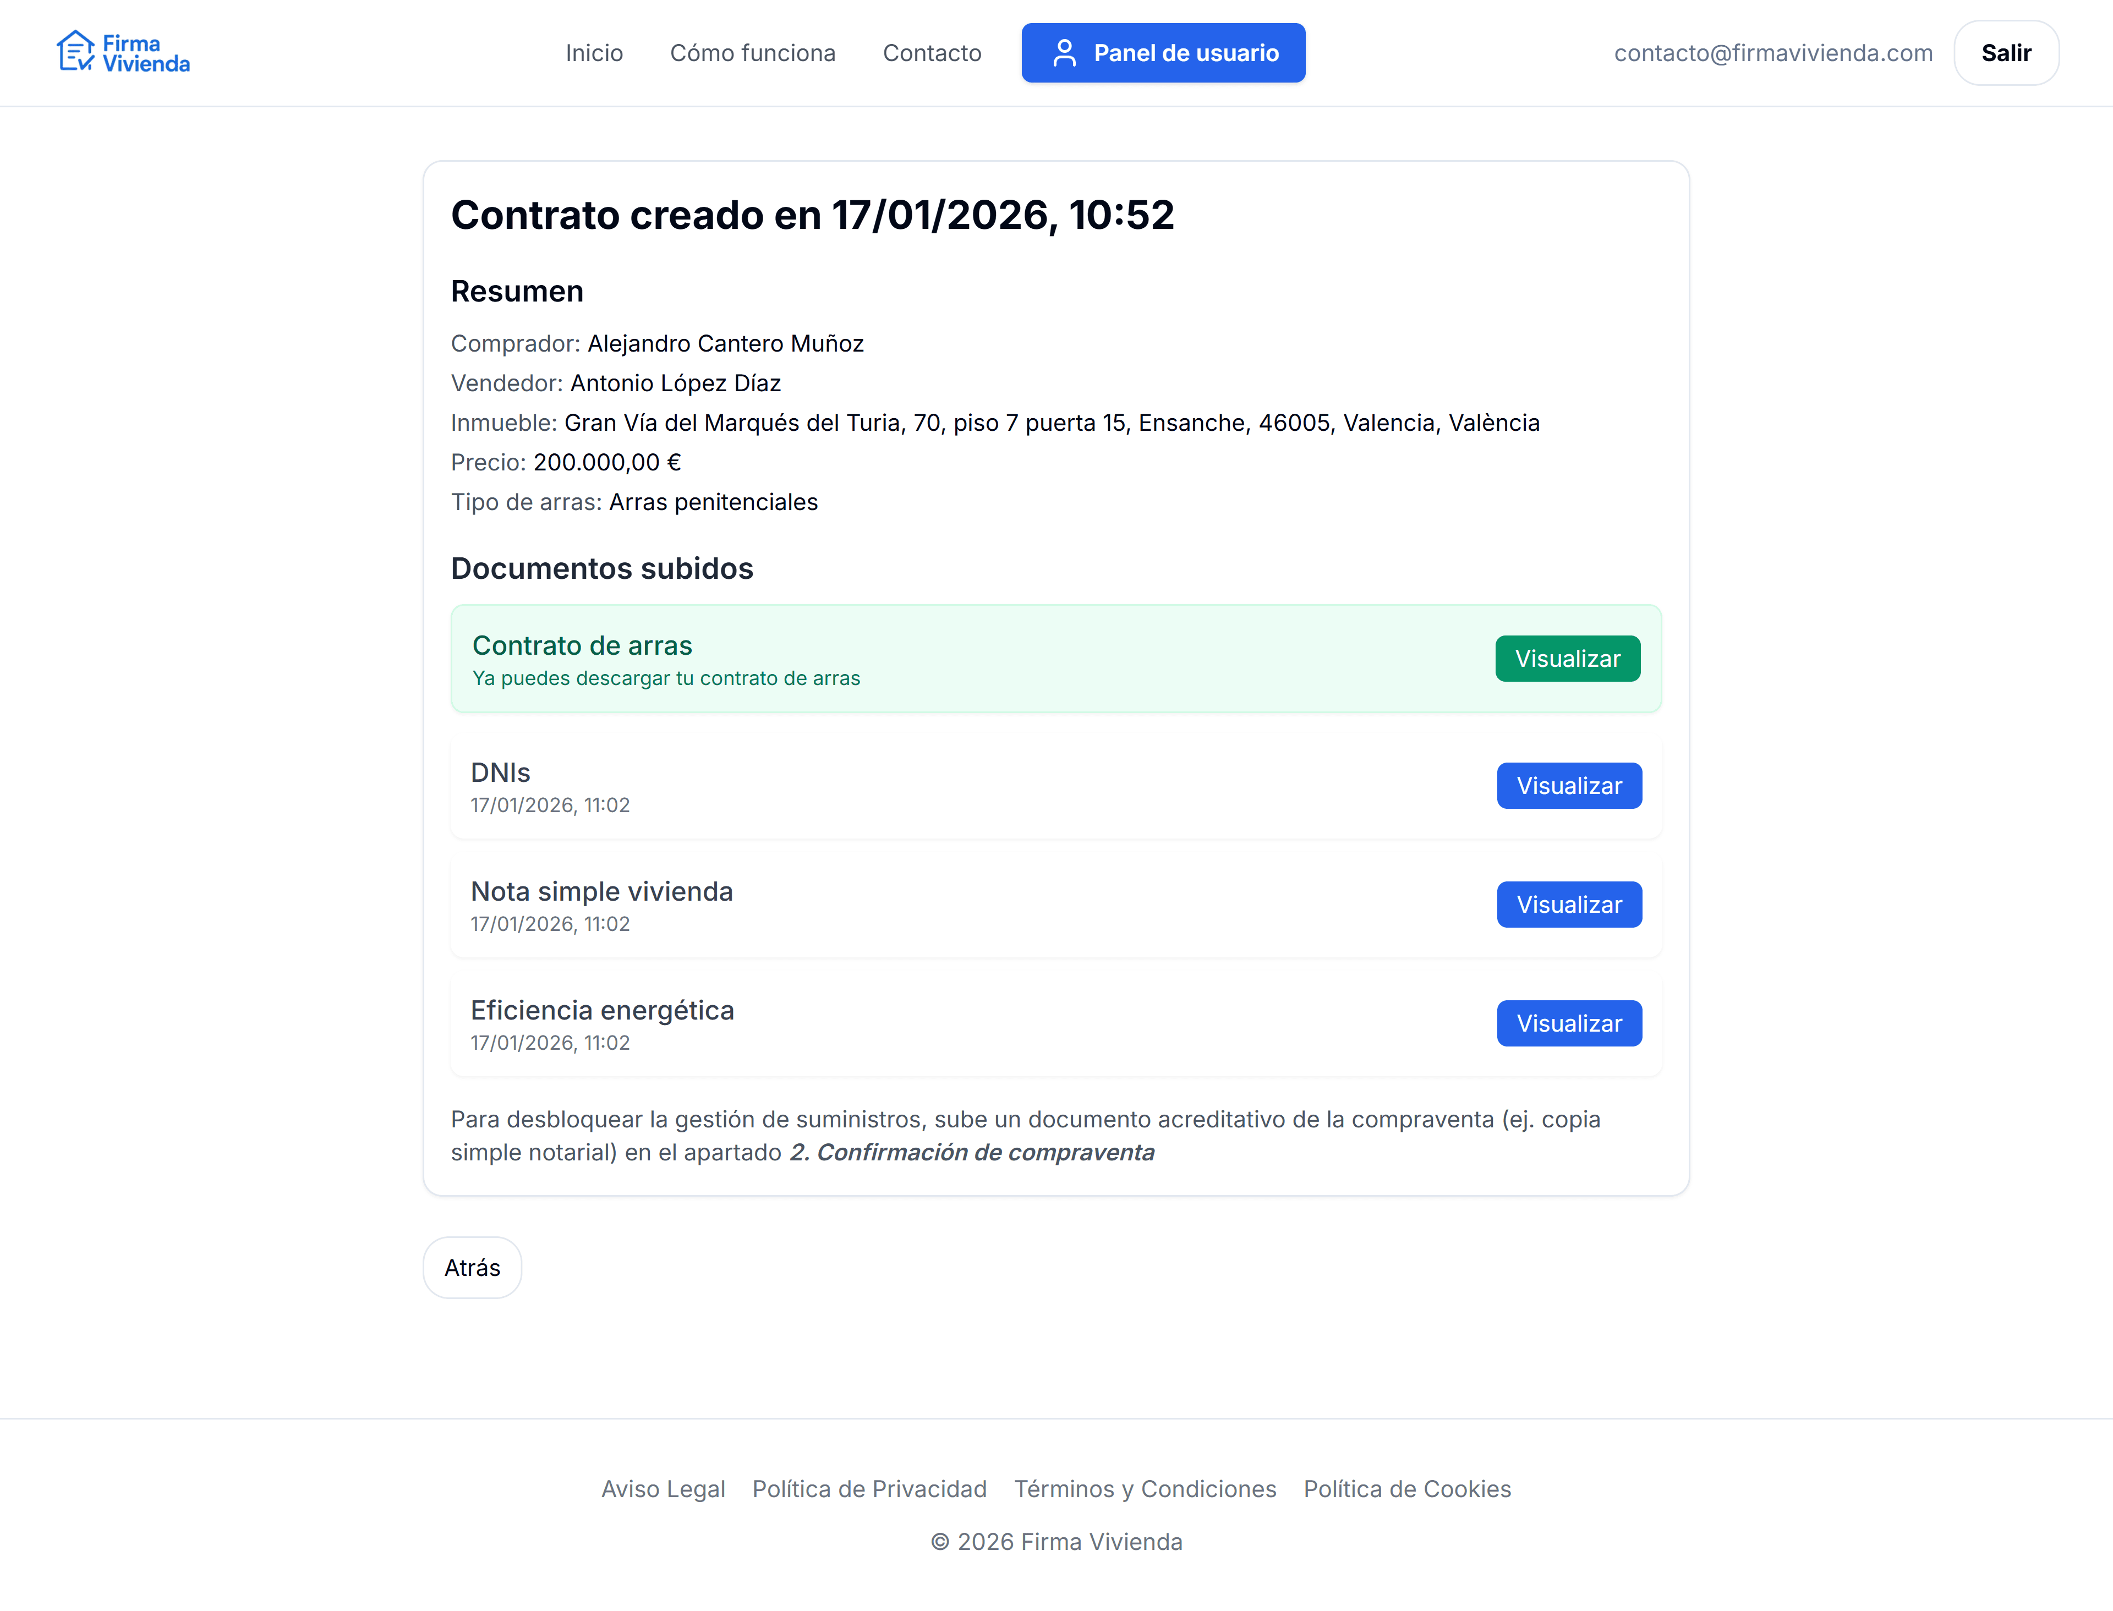Click the contacto@firmavivienda.com account email

[1772, 53]
